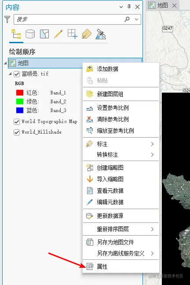Select the World Topographic Map layer name
This screenshot has height=285, width=190.
coord(49,121)
